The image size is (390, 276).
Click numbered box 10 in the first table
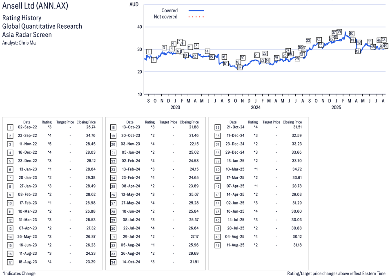tap(10, 203)
